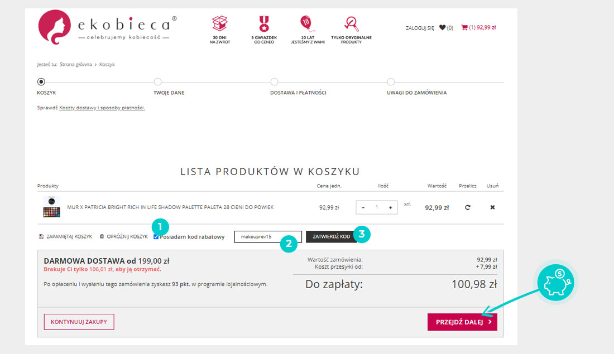Click the Kontynuuj zakupy button
The image size is (614, 354).
click(x=79, y=322)
